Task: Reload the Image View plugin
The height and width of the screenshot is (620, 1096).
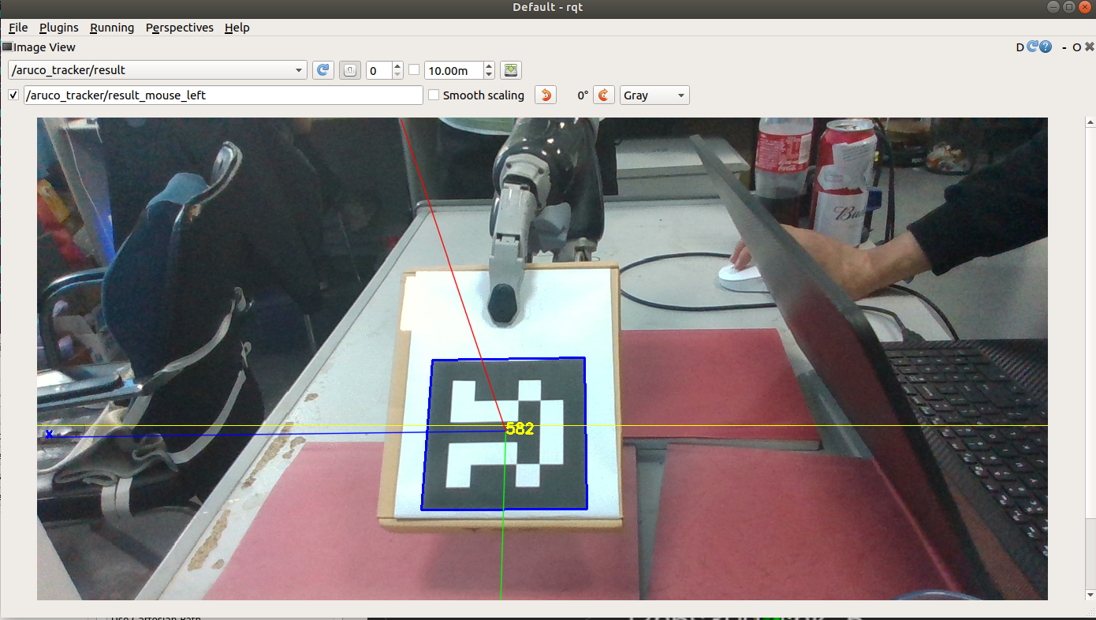Action: 1031,47
